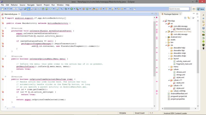The width and height of the screenshot is (206, 115).
Task: Click the Android SDK Manager download icon
Action: pos(43,9)
